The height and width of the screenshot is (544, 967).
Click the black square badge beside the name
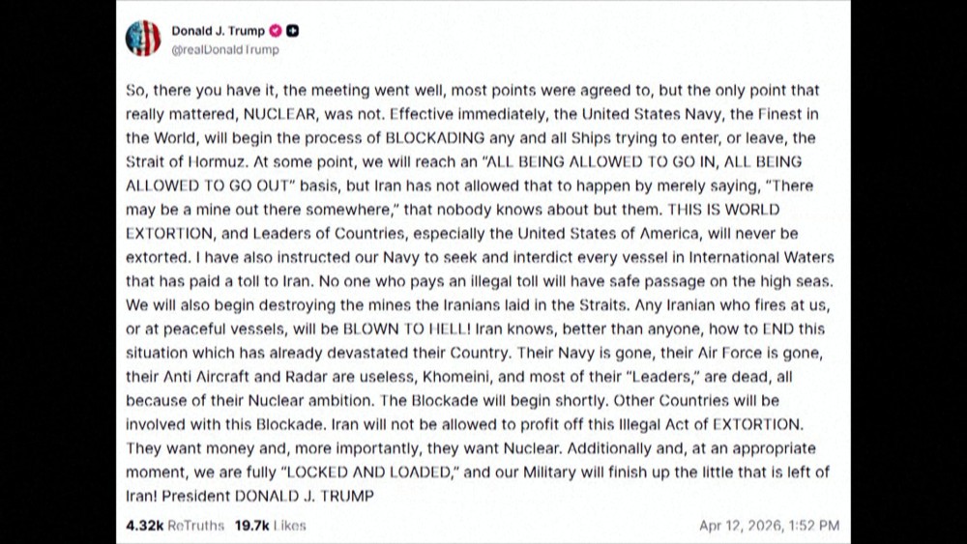point(292,31)
